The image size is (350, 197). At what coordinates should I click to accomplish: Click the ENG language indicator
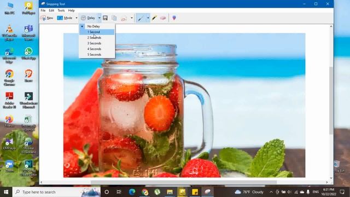pyautogui.click(x=316, y=192)
